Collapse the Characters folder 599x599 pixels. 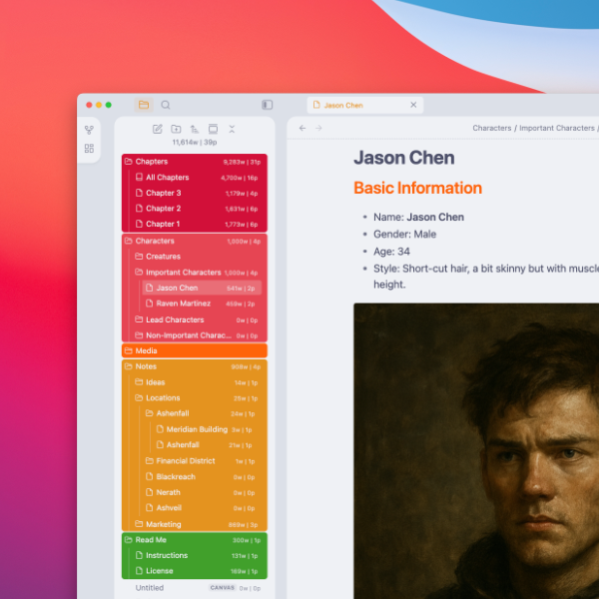[x=195, y=241]
